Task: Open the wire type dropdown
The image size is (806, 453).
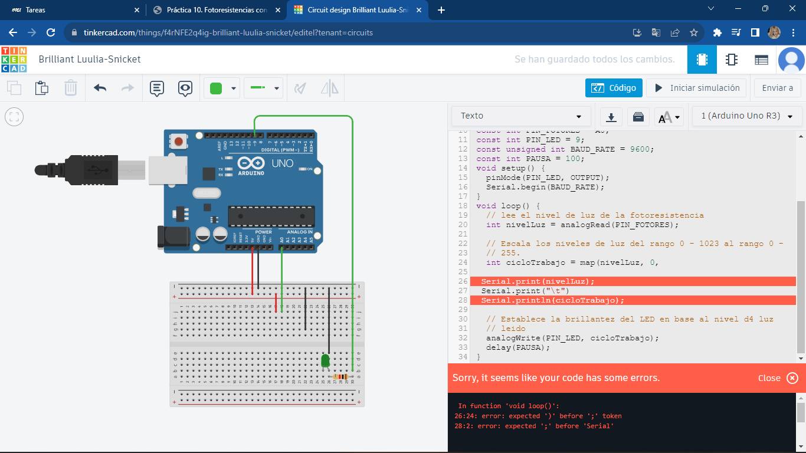Action: [264, 88]
